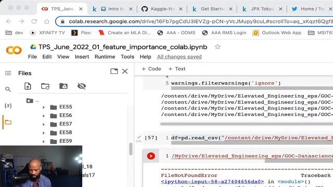Screen dimensions: 333x187
Task: Click the output horizontal scrollbar under paths
Action: click(247, 124)
